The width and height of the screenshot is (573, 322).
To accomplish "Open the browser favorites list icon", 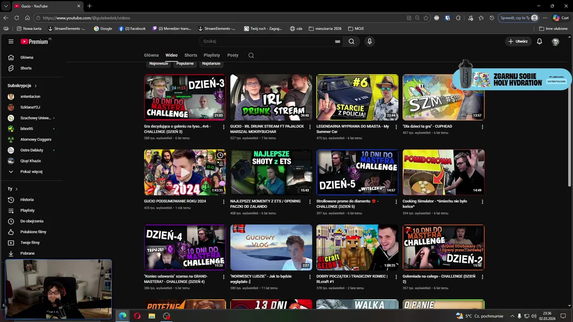I will click(481, 18).
